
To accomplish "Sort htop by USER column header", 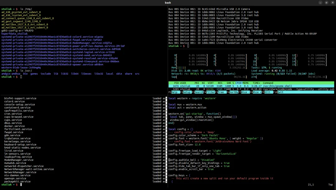I will coord(183,83).
